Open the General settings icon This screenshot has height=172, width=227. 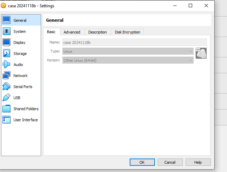7,20
